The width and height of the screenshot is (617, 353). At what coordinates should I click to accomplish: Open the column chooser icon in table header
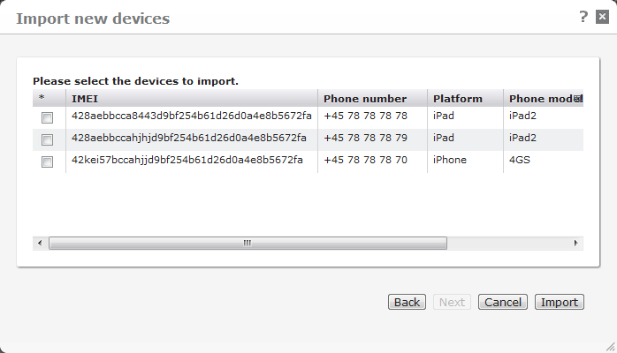(578, 99)
